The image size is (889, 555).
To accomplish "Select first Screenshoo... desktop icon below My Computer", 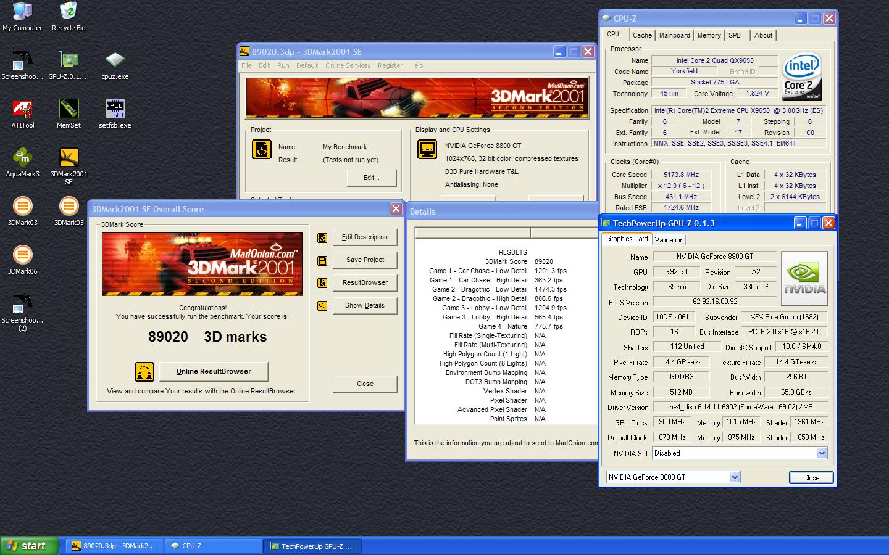I will click(x=22, y=65).
